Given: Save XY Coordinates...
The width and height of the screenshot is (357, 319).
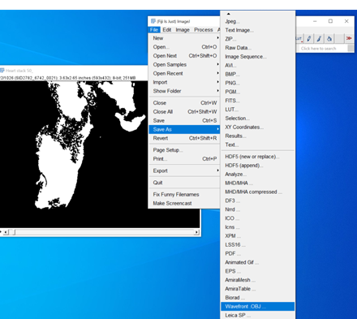Looking at the screenshot, I should (x=258, y=127).
